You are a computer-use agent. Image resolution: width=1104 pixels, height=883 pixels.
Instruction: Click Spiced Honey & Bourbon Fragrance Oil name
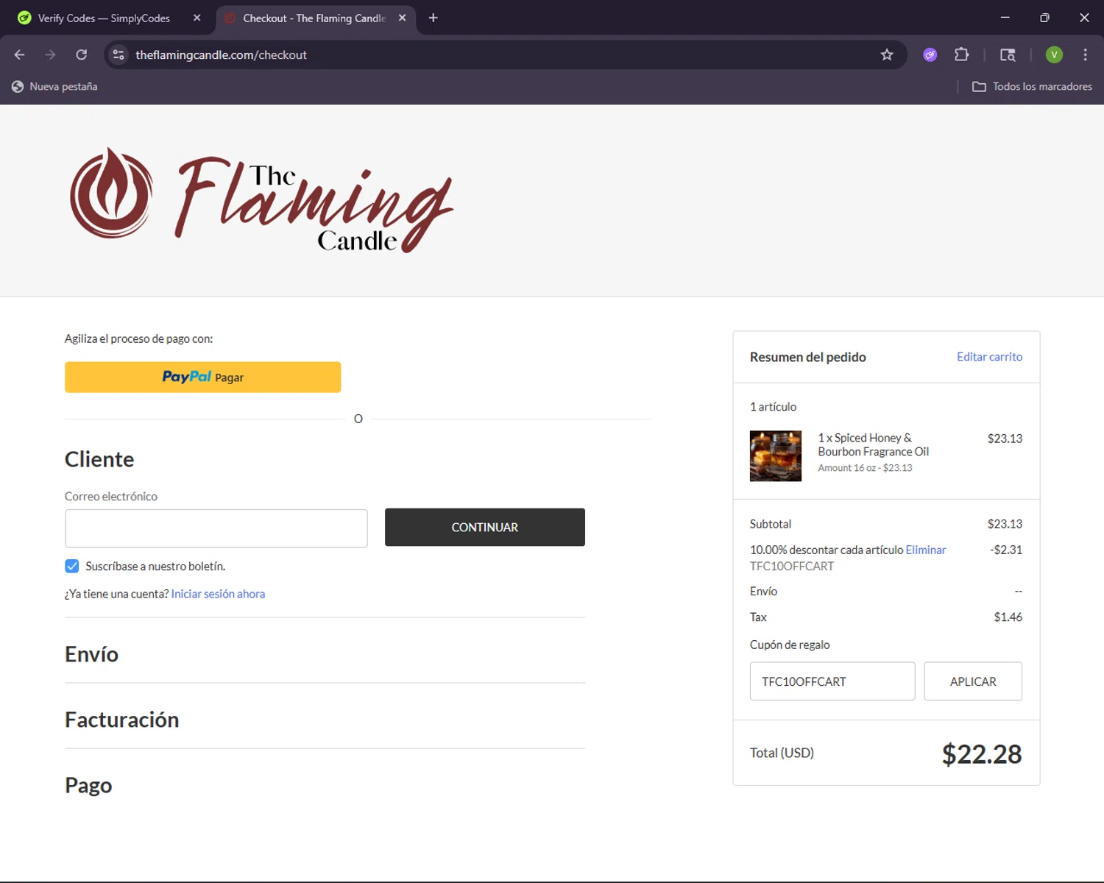pos(873,444)
